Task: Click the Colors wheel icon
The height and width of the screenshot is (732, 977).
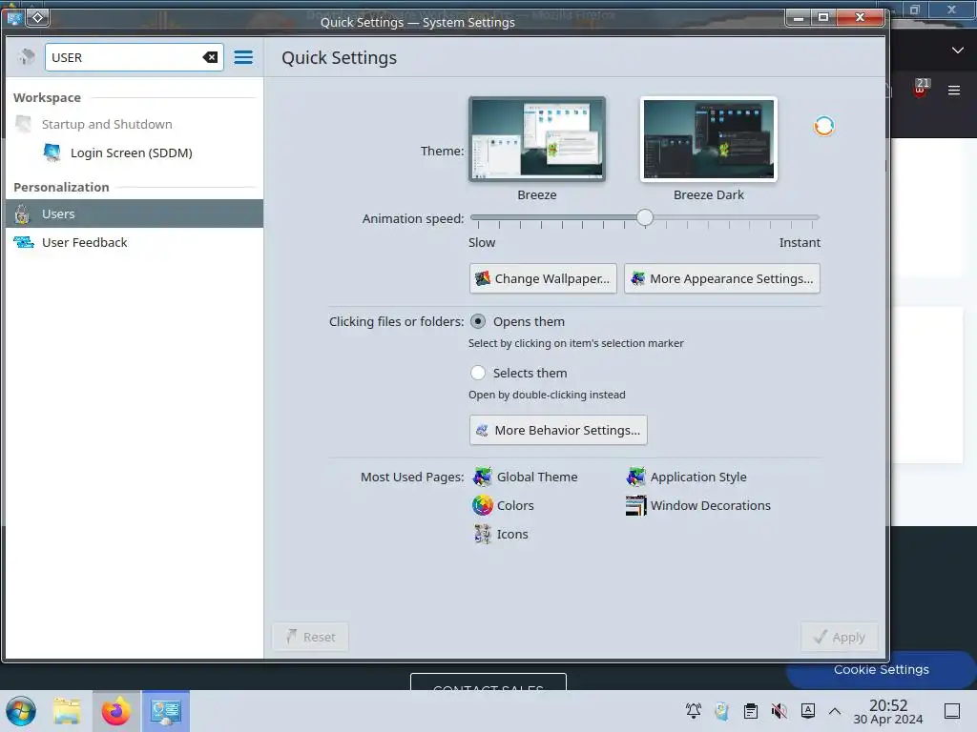Action: pyautogui.click(x=482, y=505)
